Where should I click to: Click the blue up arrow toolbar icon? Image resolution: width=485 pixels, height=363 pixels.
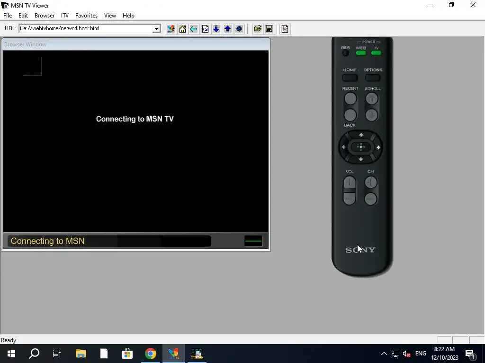(228, 29)
